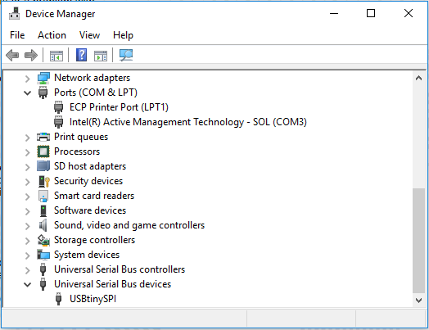Viewport: 429px width, 330px height.
Task: Click the scrollbar down arrow
Action: click(x=418, y=301)
